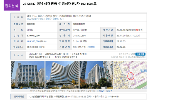Click the creditor name 엠에이피대부
The image size is (178, 100).
(x=79, y=24)
